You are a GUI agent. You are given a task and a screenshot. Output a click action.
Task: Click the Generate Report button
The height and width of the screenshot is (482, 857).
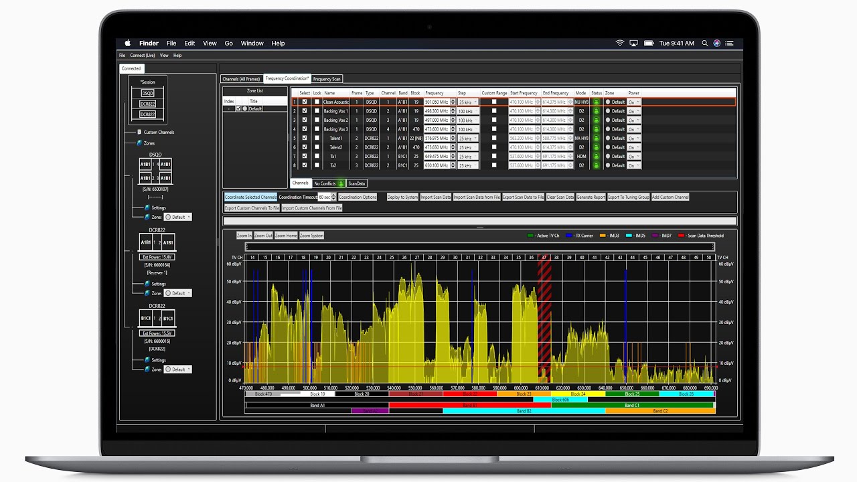(591, 197)
